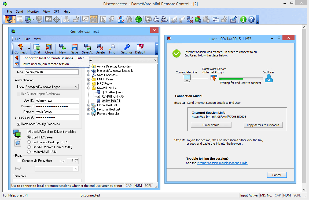Open the SFT menu
Image resolution: width=309 pixels, height=200 pixels.
(x=57, y=12)
